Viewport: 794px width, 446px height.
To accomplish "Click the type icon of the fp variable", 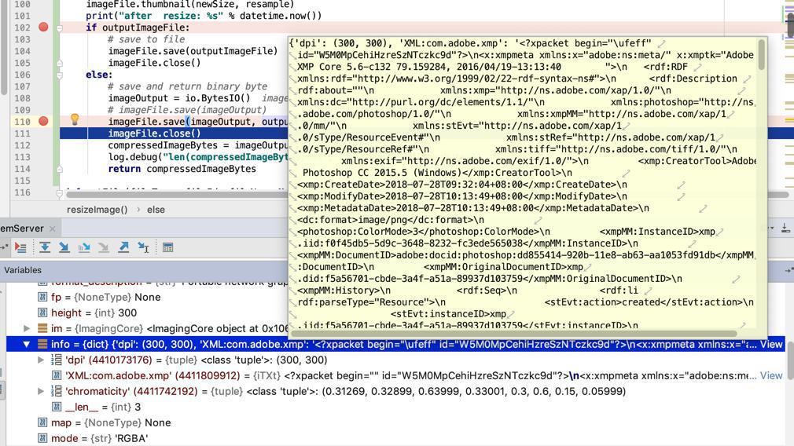I will [42, 298].
